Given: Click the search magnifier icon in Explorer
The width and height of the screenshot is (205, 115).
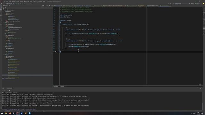Looking at the screenshot, I should pyautogui.click(x=6, y=8).
